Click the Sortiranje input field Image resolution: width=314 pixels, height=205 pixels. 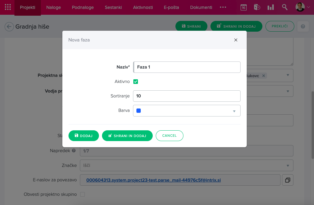[x=186, y=96]
